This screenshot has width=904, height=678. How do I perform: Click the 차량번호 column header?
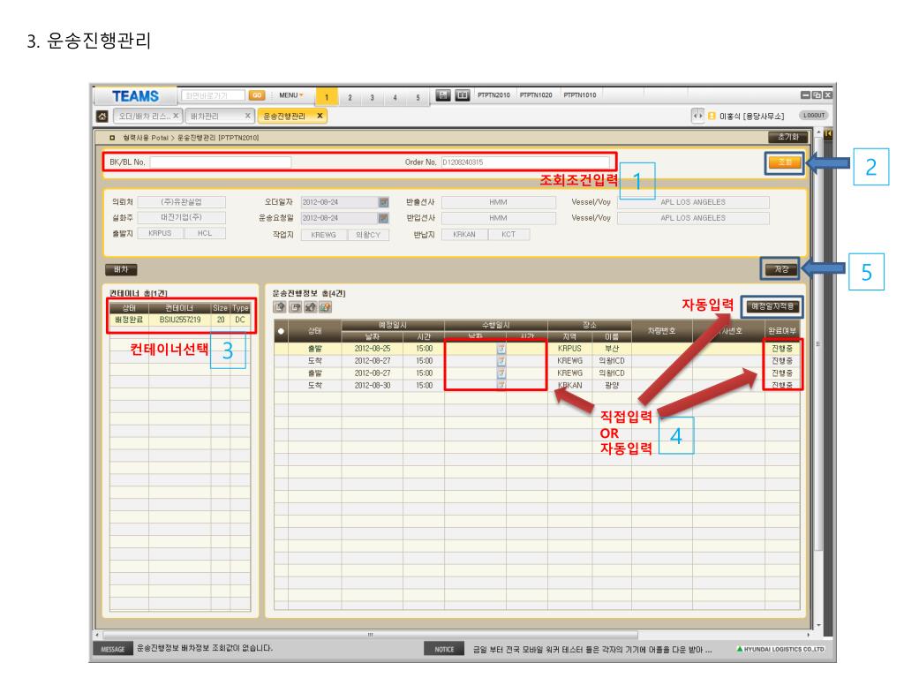(x=661, y=331)
